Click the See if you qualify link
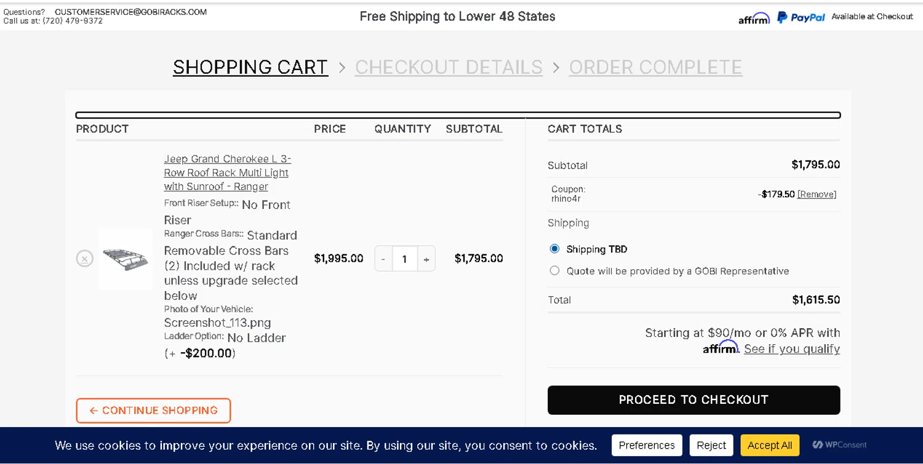923x464 pixels. click(x=792, y=349)
